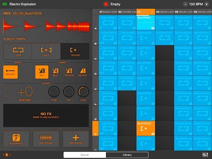Image resolution: width=212 pixels, height=159 pixels.
Task: Launch row A bass loop pad
Action: (108, 23)
